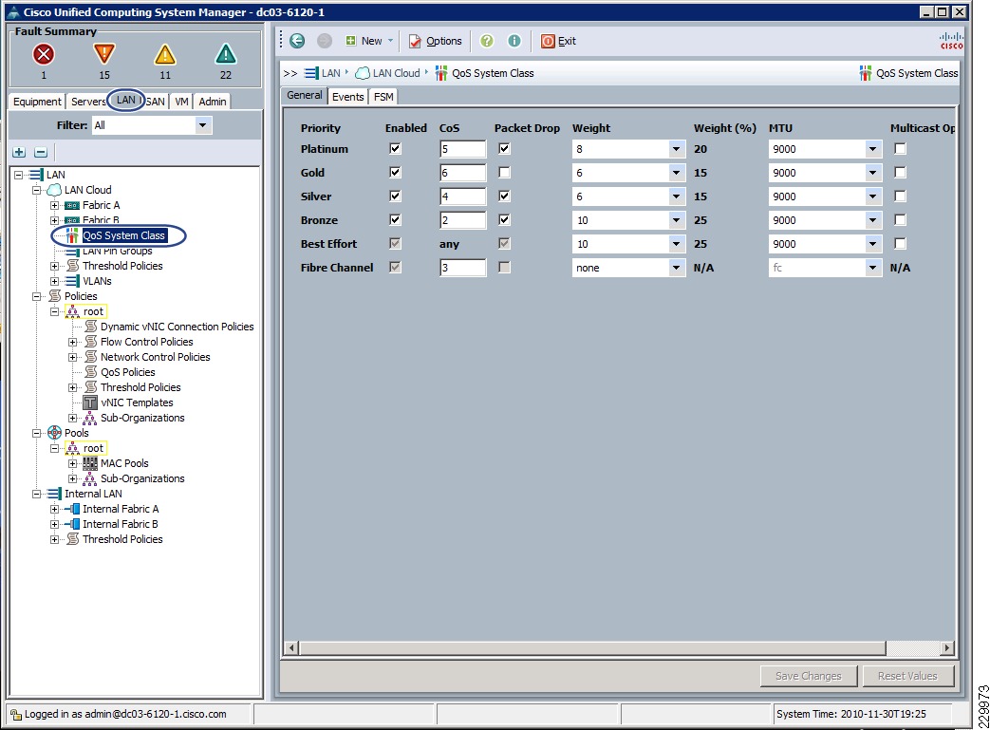Open the FSM tab

tap(383, 97)
